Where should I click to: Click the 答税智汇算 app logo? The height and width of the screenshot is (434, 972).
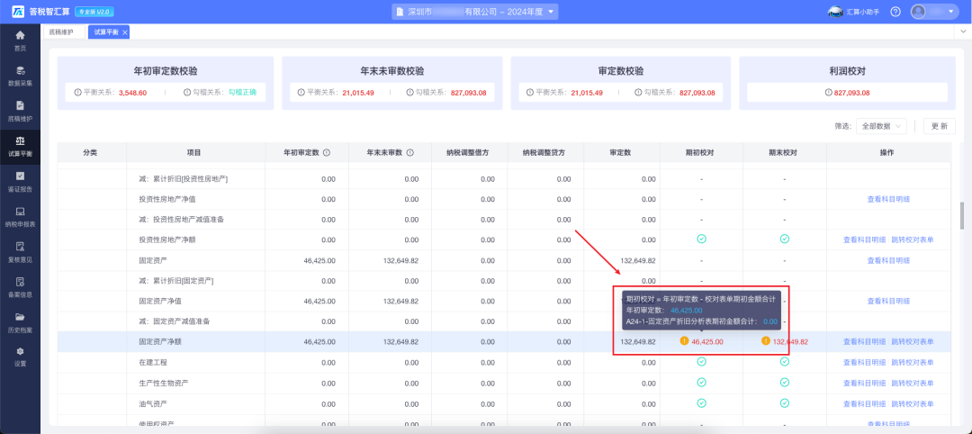coord(19,12)
